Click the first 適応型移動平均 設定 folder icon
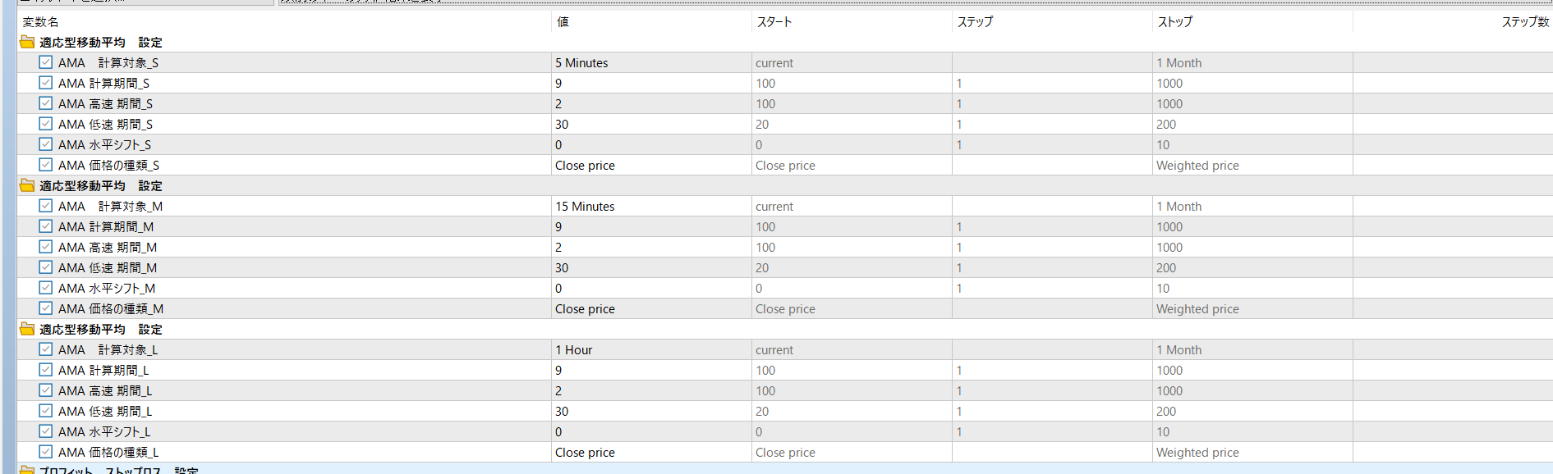 (27, 42)
